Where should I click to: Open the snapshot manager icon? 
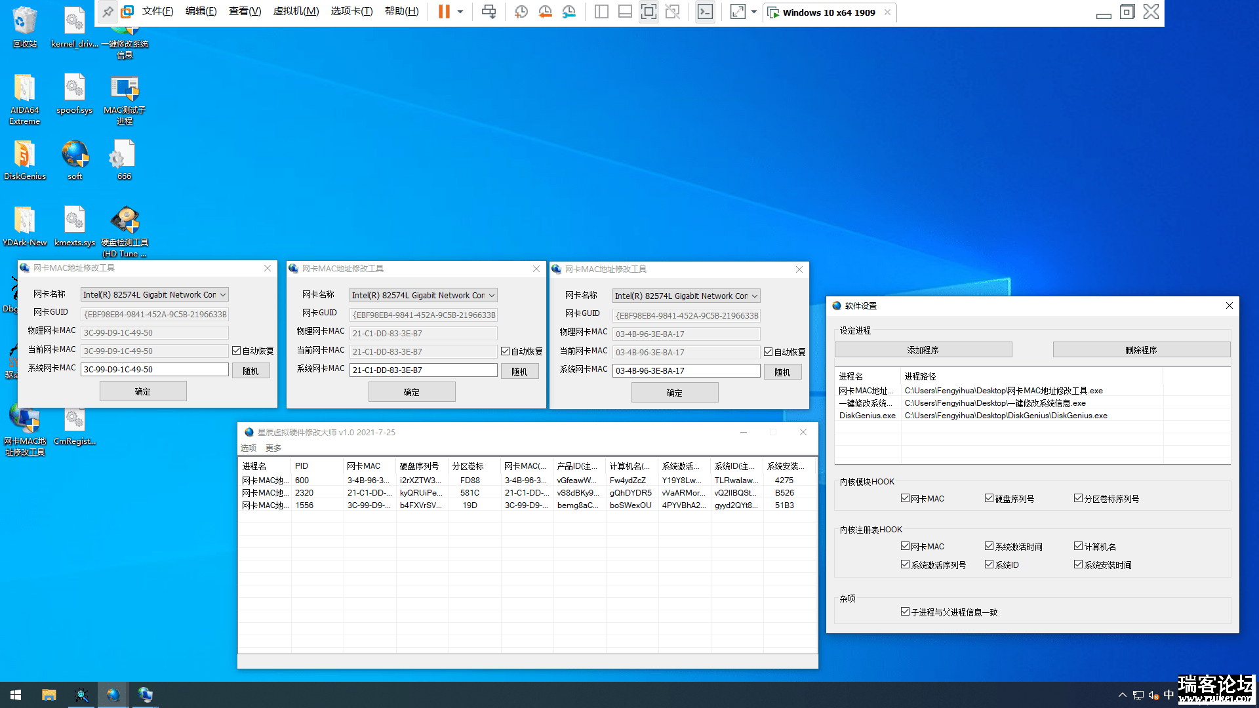[x=569, y=12]
